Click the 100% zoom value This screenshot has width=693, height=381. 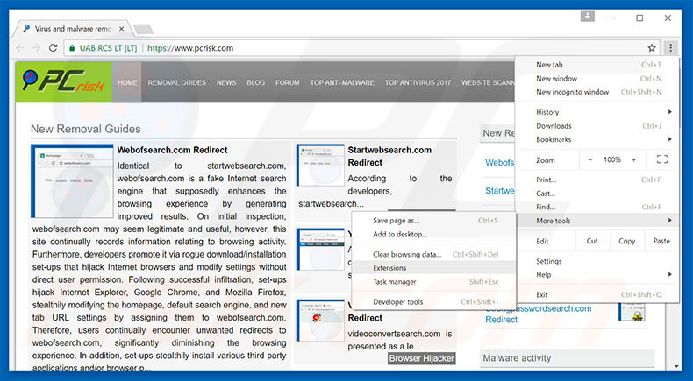click(x=612, y=159)
